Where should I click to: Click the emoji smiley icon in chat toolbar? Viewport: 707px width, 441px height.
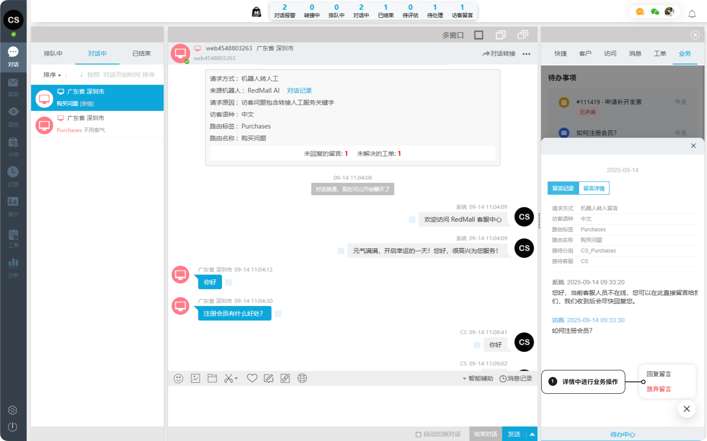pos(179,378)
